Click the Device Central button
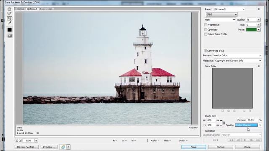269x151 pixels. pos(26,147)
